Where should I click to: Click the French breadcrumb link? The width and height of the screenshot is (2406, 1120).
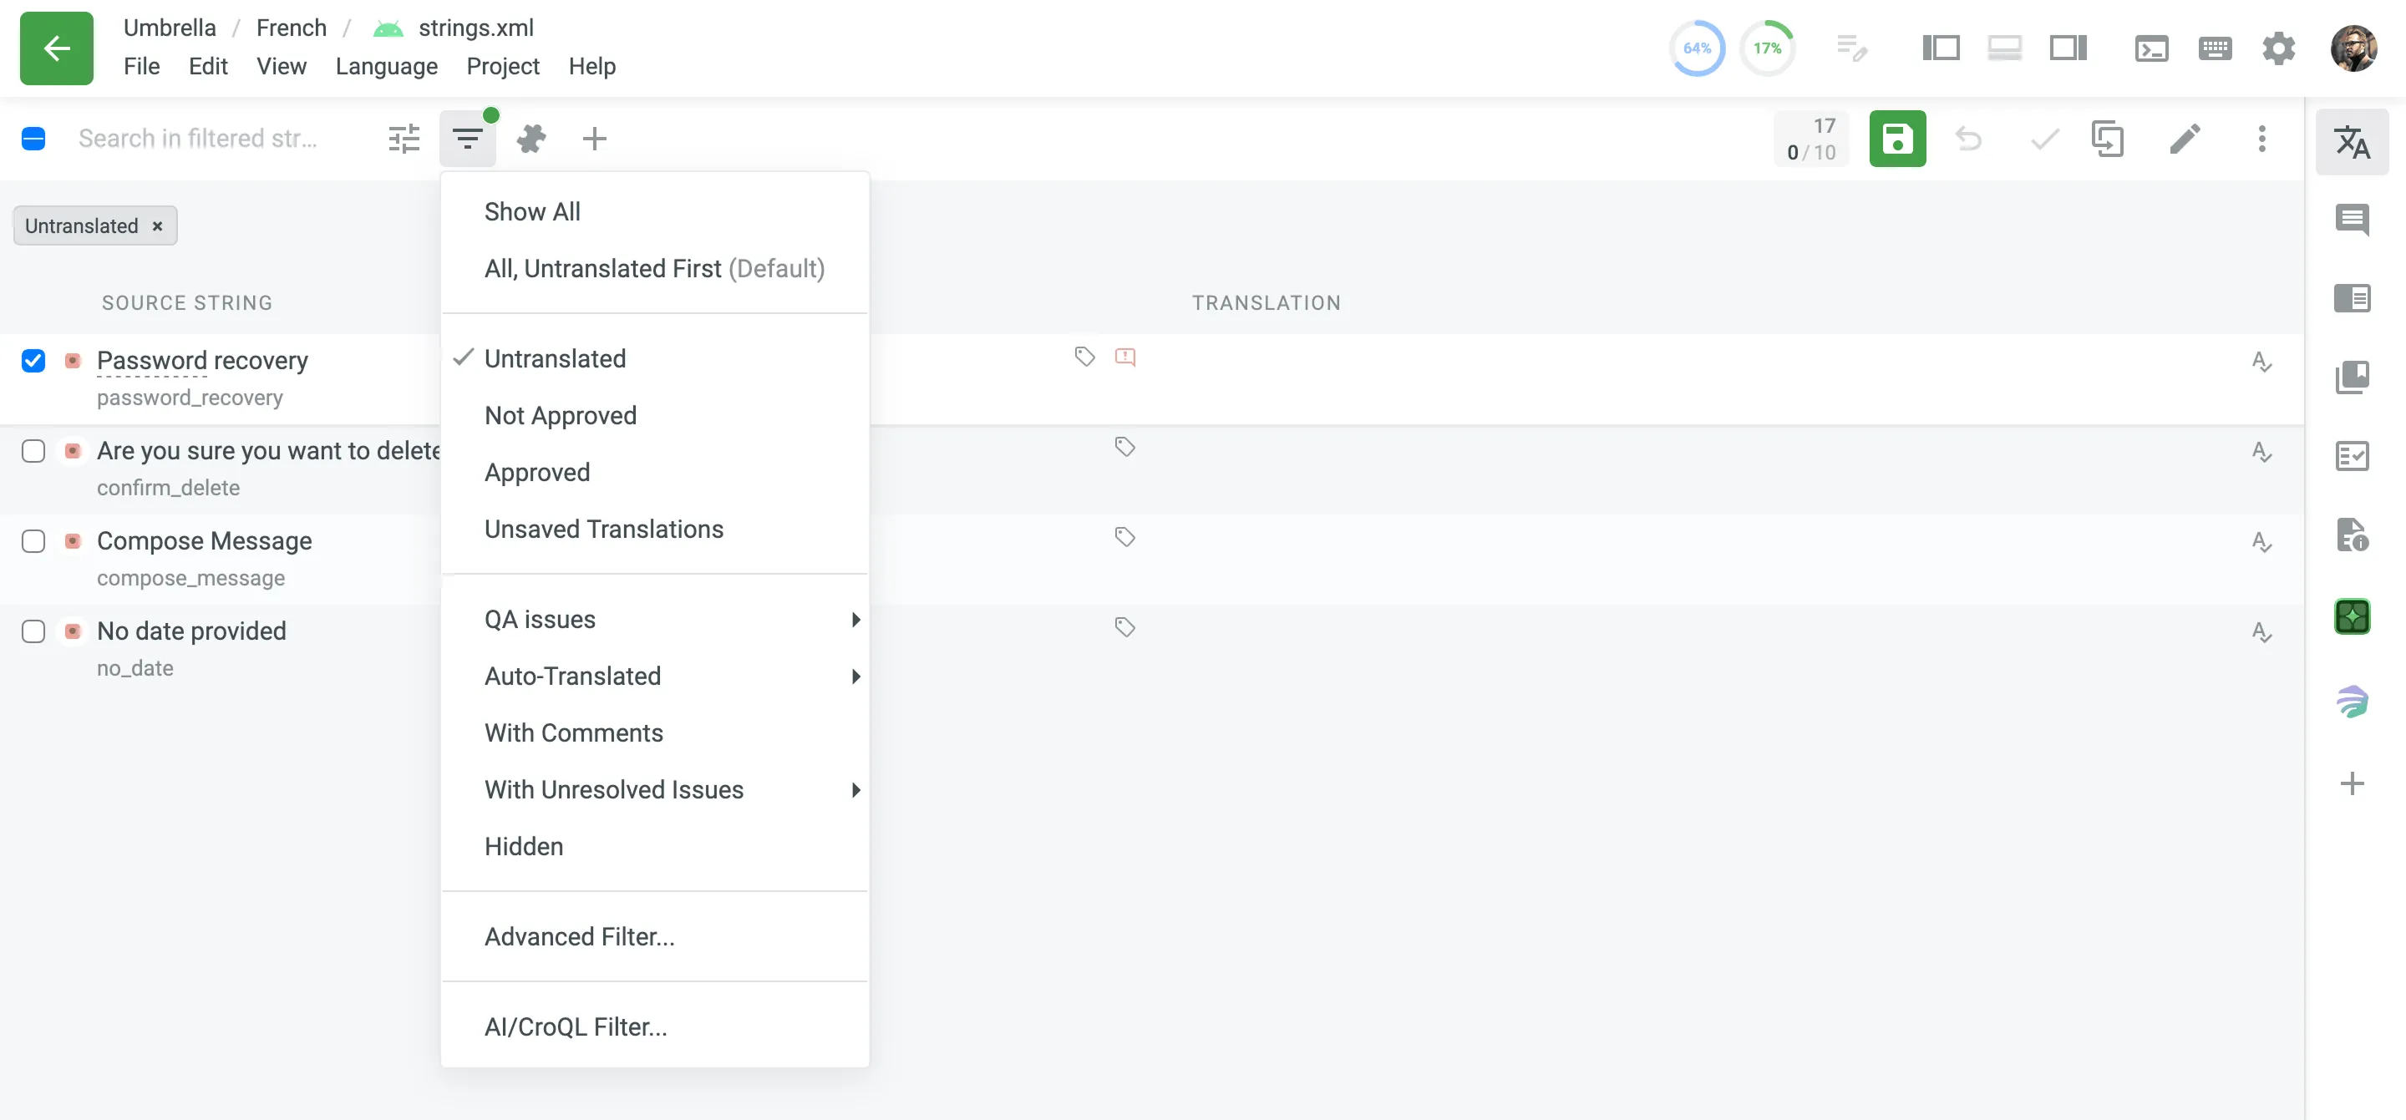tap(292, 27)
